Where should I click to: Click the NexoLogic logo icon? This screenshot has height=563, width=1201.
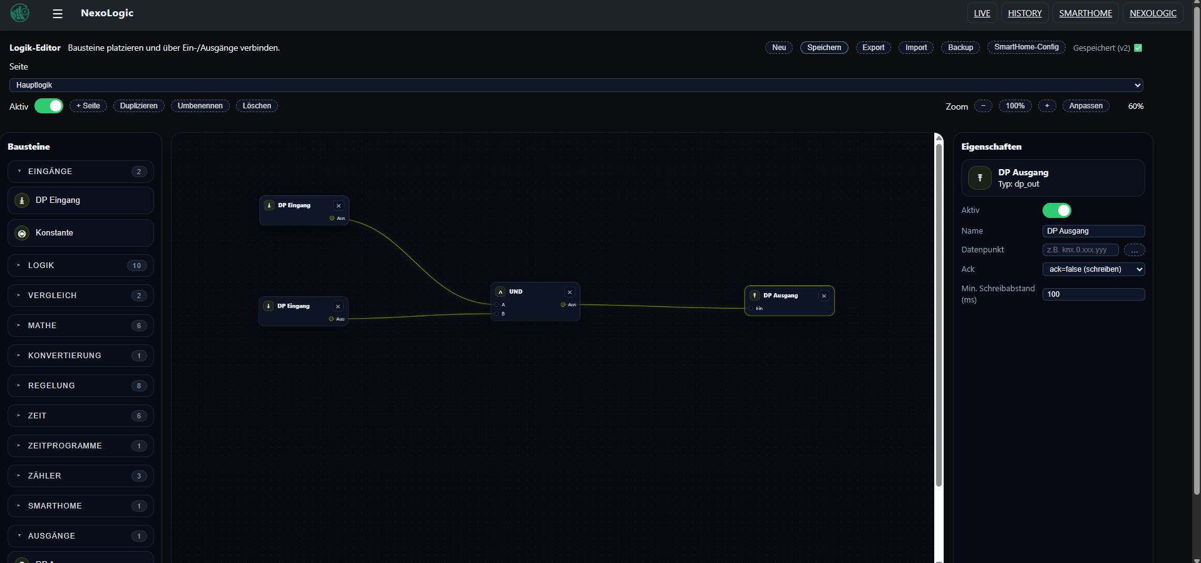point(20,13)
